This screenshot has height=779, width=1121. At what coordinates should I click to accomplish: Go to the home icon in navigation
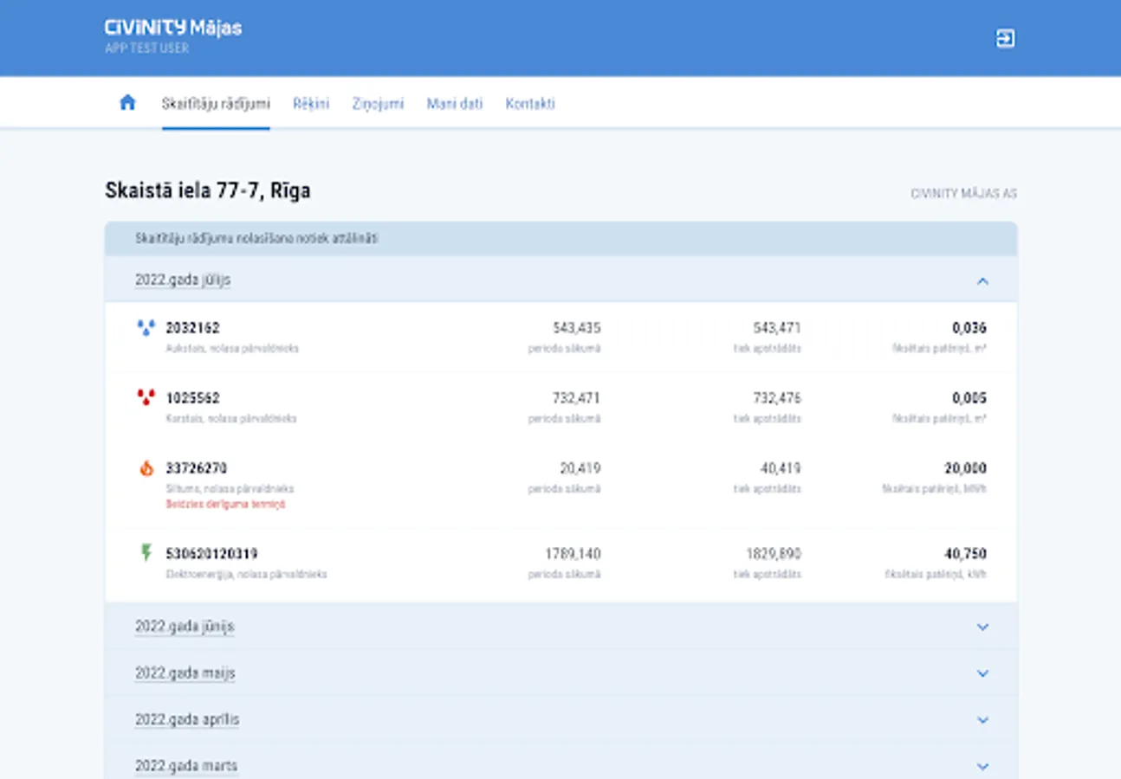coord(127,103)
